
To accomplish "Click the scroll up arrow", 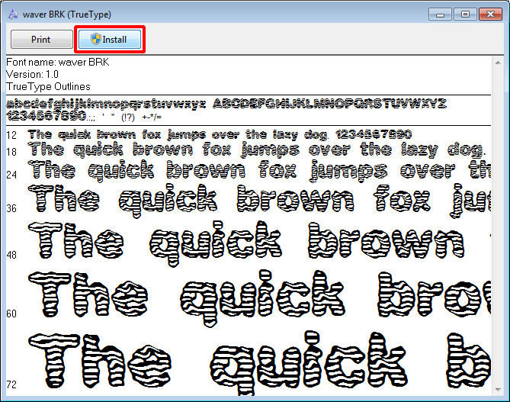I will click(498, 63).
